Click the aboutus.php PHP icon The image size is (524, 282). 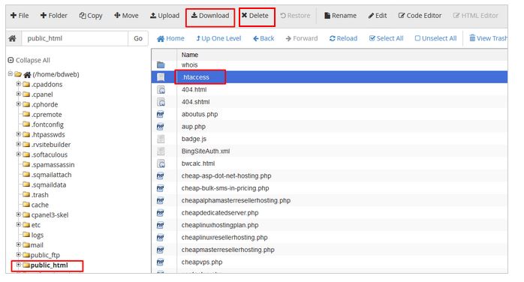coord(161,115)
